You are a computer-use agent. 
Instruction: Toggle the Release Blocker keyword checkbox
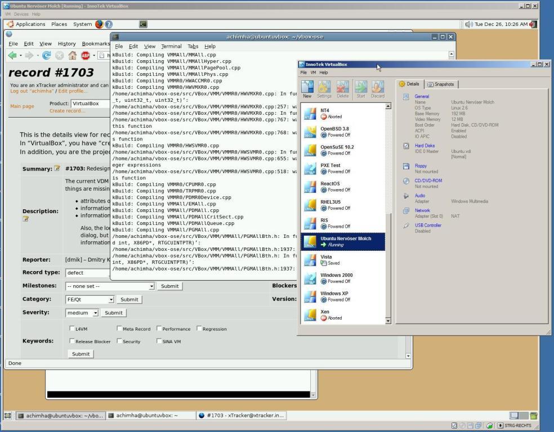(x=72, y=341)
